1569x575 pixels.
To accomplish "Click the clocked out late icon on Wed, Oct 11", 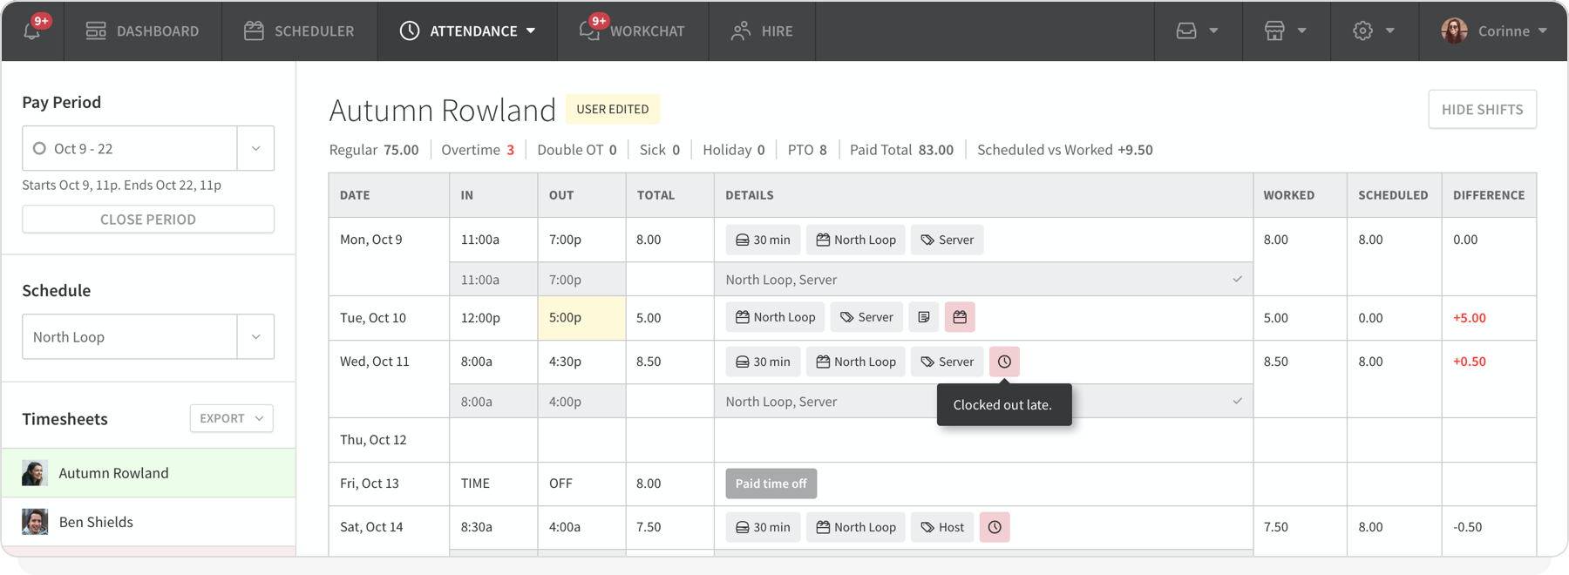I will pyautogui.click(x=1004, y=362).
